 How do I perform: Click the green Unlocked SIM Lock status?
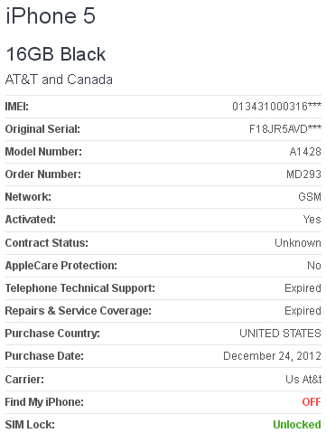pyautogui.click(x=297, y=424)
